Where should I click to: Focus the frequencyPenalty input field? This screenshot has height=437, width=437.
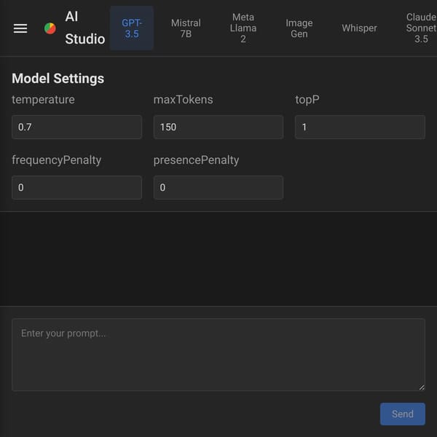(77, 188)
